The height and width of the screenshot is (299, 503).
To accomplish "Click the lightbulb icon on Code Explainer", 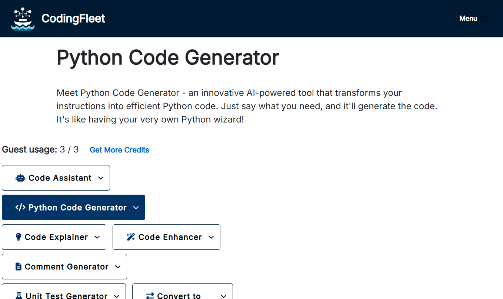I will (x=19, y=237).
